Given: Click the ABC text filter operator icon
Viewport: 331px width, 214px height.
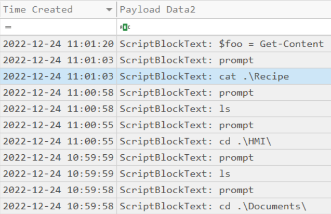Looking at the screenshot, I should pyautogui.click(x=125, y=27).
